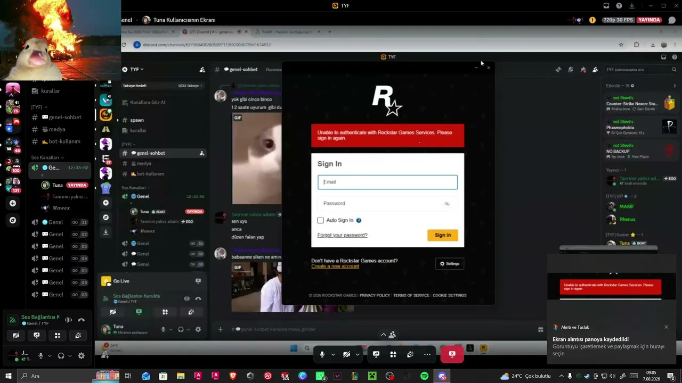Show hidden tray icons chevron on the taskbar
The image size is (682, 383).
pos(562,376)
